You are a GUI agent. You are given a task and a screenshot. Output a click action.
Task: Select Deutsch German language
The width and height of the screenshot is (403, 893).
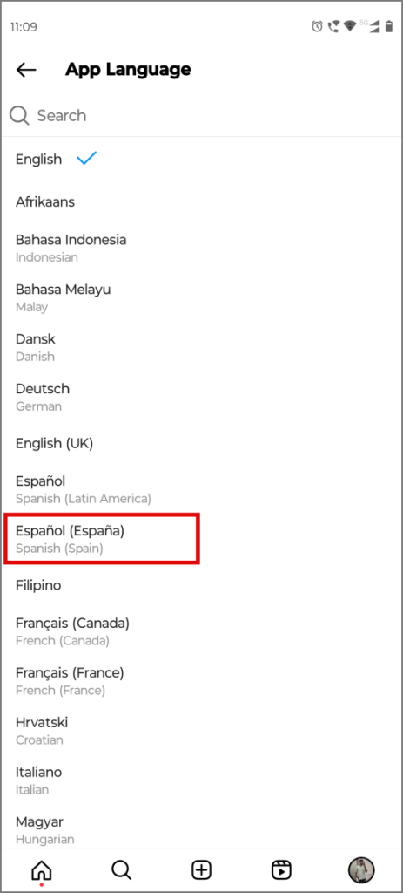coord(201,397)
